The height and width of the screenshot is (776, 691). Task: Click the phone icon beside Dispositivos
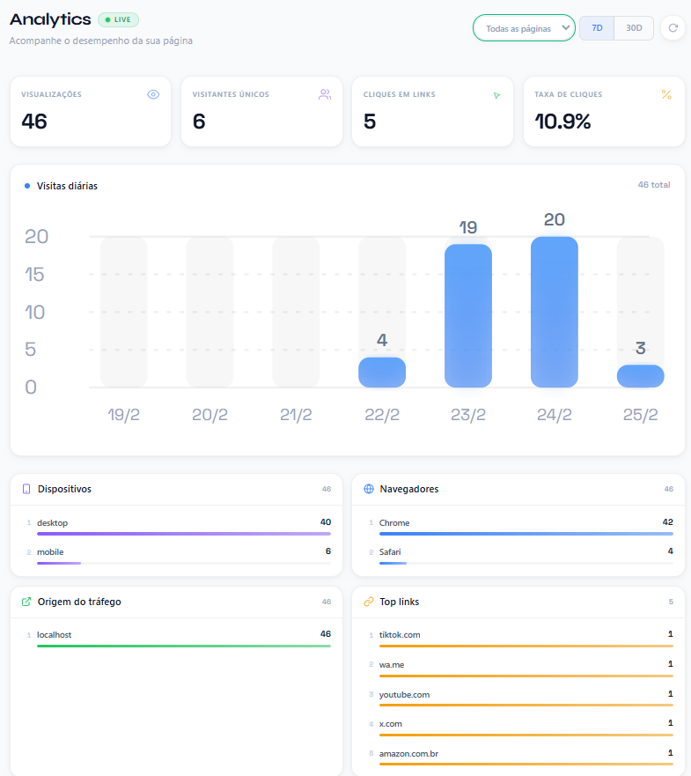pyautogui.click(x=26, y=489)
